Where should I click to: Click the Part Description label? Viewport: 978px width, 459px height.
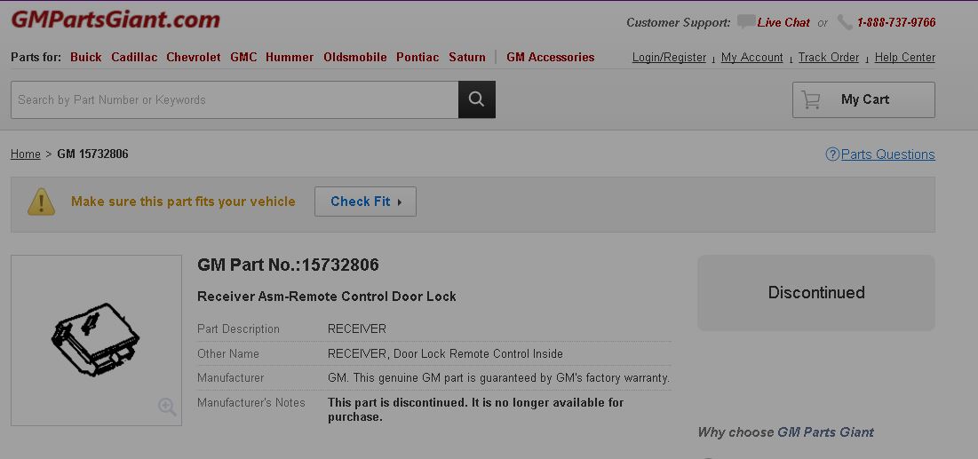pos(238,328)
